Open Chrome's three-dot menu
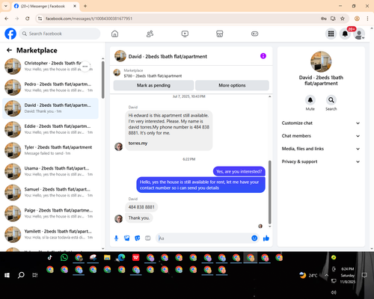 click(367, 19)
